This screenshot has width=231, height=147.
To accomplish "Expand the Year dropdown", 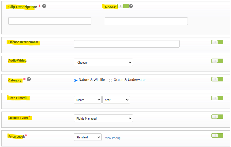I will click(116, 100).
